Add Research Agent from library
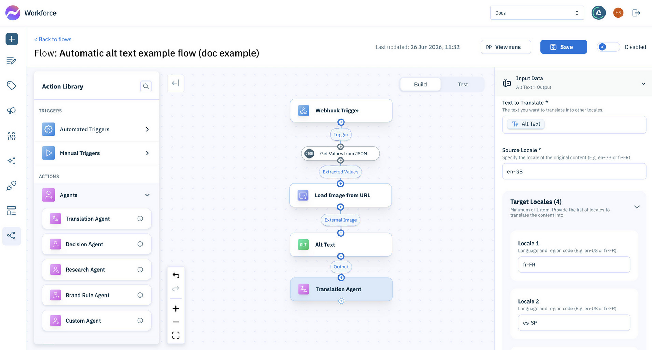 click(x=96, y=270)
